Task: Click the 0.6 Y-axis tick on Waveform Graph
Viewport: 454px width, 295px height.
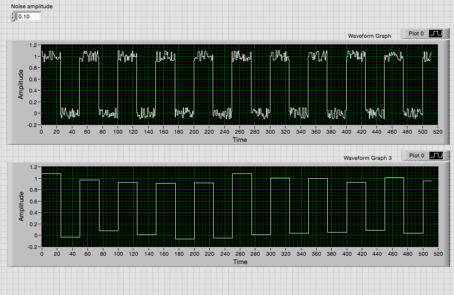Action: point(34,79)
